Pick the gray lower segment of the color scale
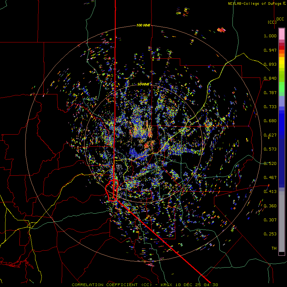This screenshot has height=287, width=287. tap(282, 222)
